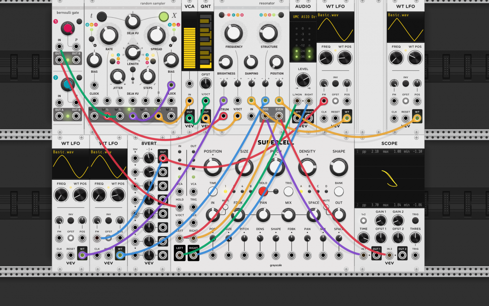Toggle the input MUTE button beside Supercell IN knob

pos(225,207)
